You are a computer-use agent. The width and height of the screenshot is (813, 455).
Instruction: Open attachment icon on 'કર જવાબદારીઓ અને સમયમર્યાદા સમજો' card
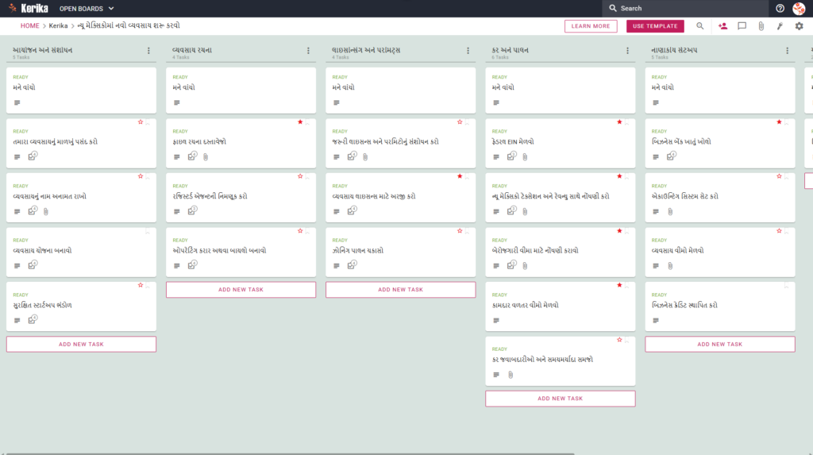511,375
